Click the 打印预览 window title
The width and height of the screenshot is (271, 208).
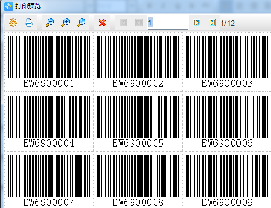[28, 6]
